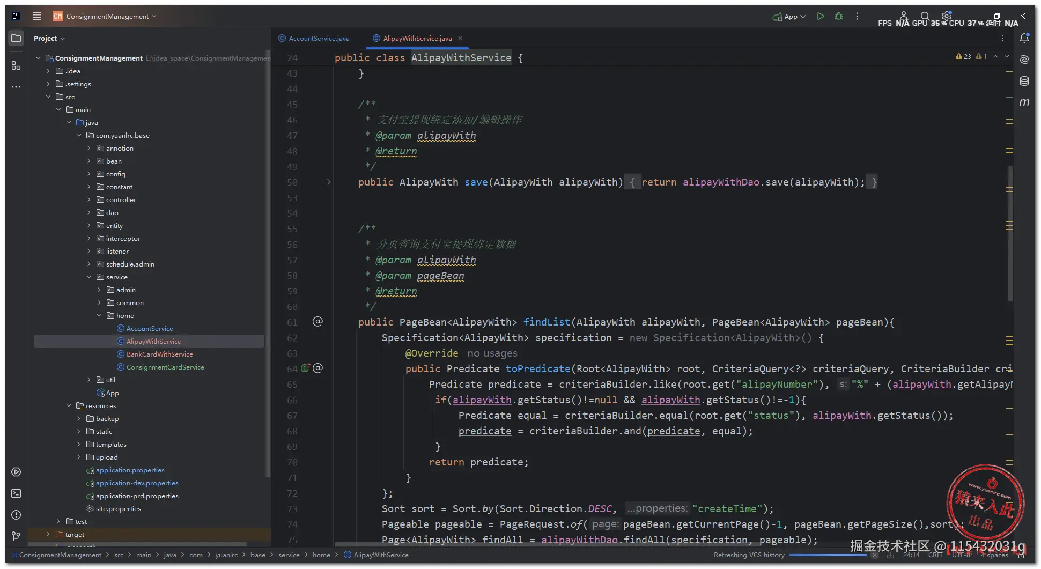Close the AlipayWithService.java tab
Image resolution: width=1041 pixels, height=569 pixels.
click(460, 38)
